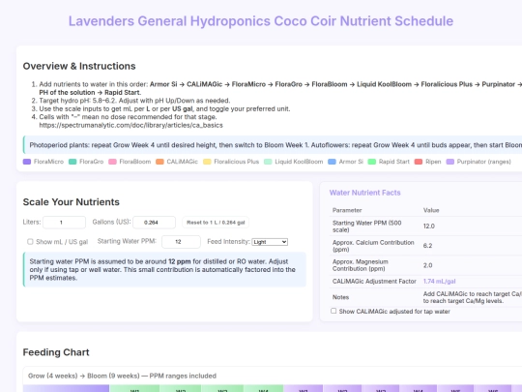Click the Value column header
The width and height of the screenshot is (522, 392).
(431, 210)
